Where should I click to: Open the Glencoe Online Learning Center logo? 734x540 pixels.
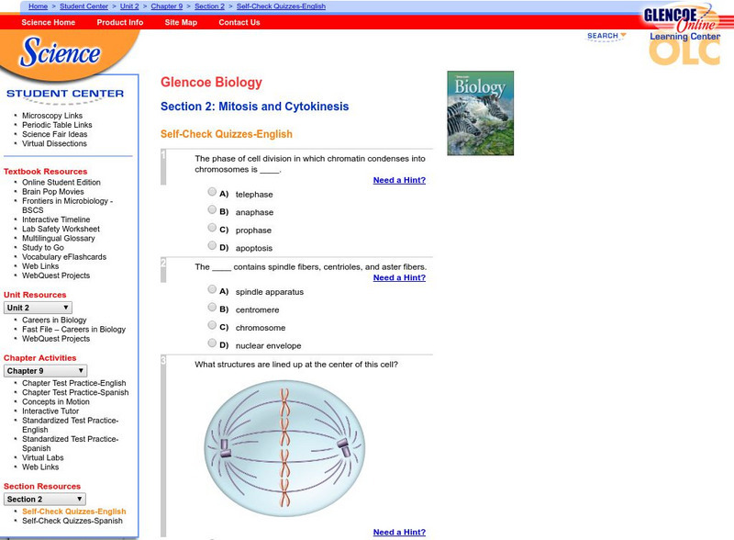coord(684,34)
